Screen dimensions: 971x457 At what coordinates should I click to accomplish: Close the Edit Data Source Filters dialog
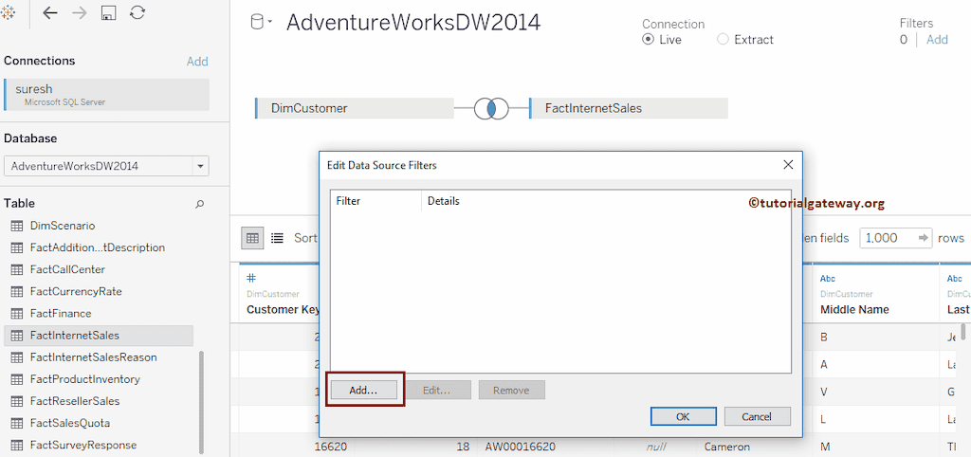[x=788, y=165]
